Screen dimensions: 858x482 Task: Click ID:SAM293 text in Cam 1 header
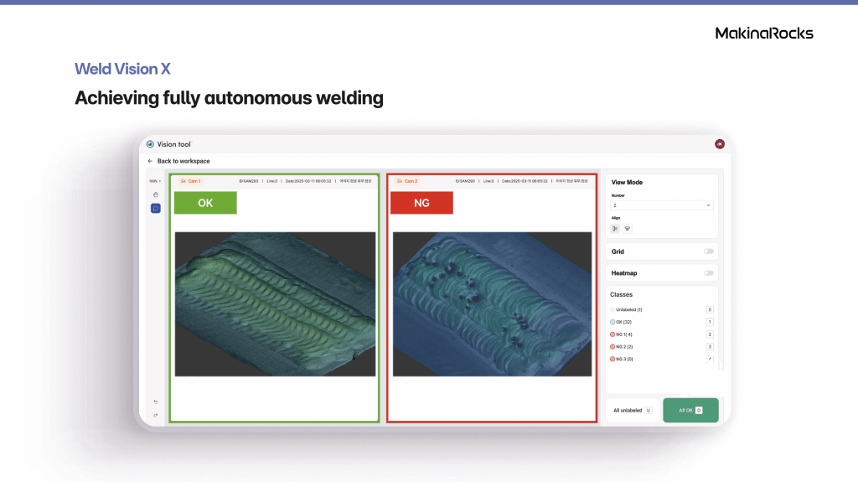coord(248,181)
